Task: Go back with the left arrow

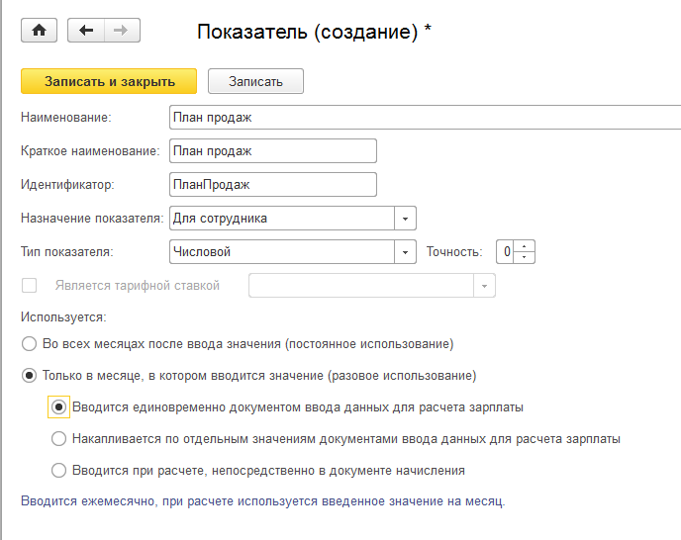Action: tap(86, 31)
